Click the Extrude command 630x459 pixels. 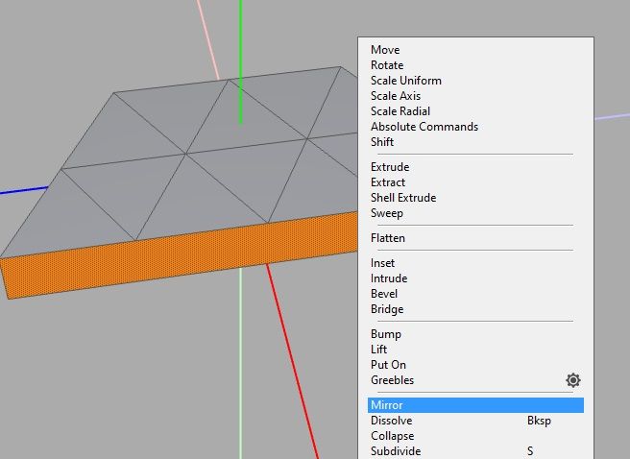coord(390,167)
